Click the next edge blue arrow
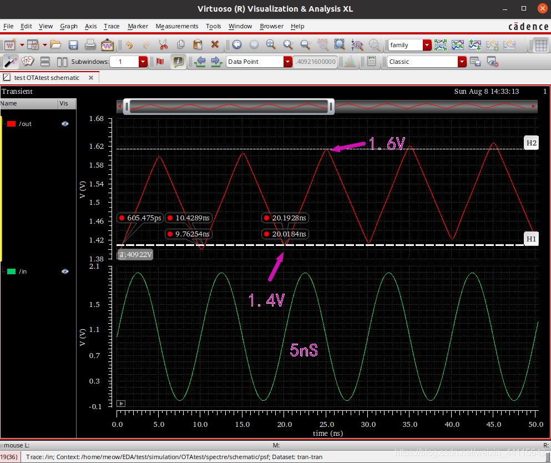 217,62
